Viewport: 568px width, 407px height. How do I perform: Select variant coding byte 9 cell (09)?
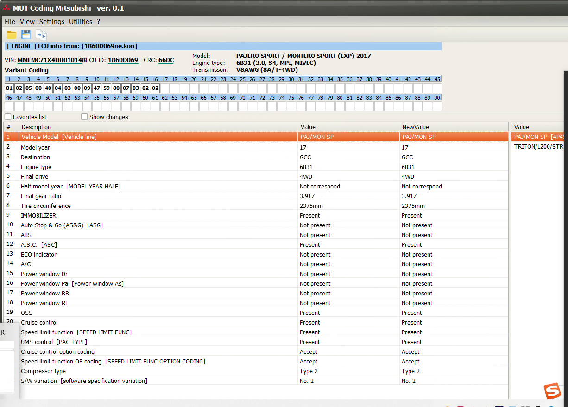point(87,88)
